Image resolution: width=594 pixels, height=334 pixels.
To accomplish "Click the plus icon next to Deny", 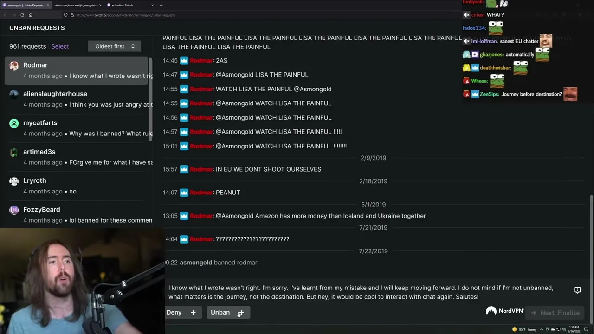I will [x=194, y=313].
